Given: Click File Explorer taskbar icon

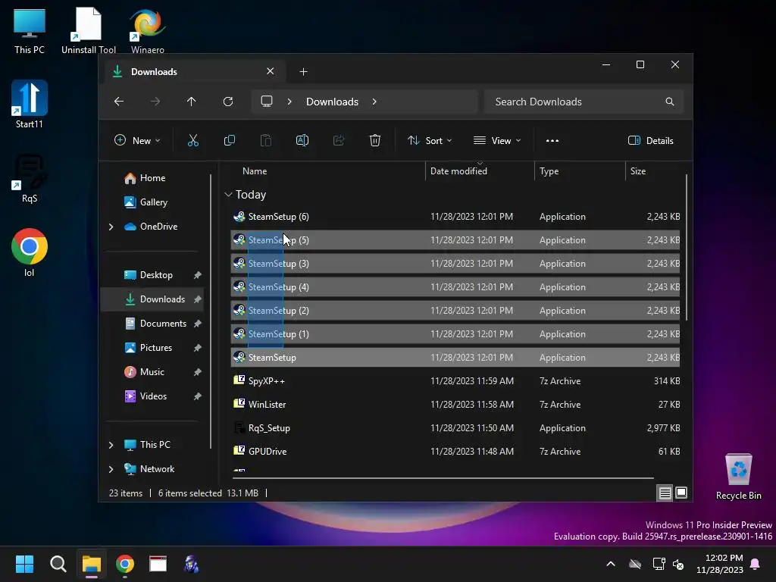Looking at the screenshot, I should (92, 564).
